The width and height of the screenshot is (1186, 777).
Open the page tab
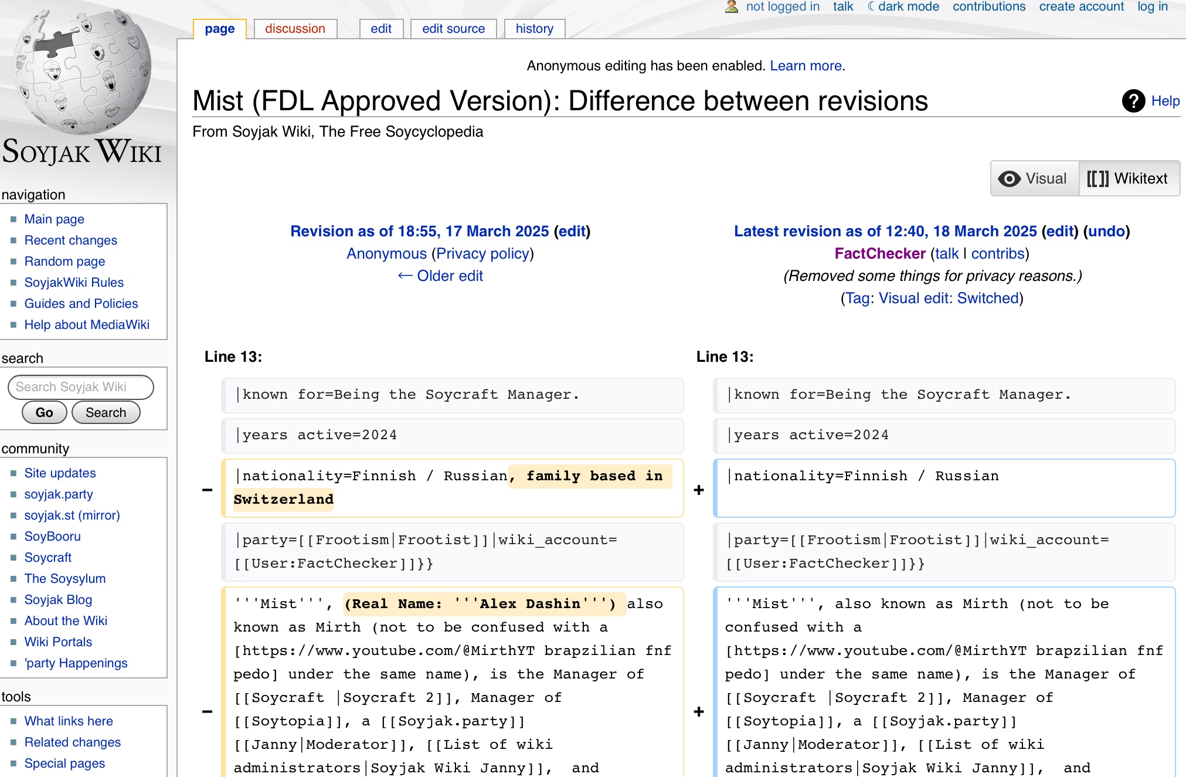pos(220,29)
